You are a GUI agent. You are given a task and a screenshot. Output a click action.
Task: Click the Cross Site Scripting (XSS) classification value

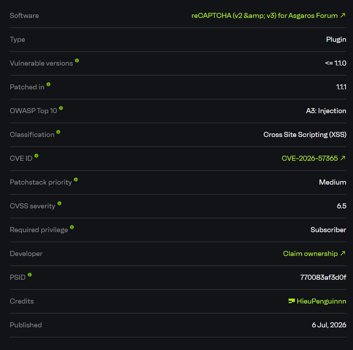(305, 135)
